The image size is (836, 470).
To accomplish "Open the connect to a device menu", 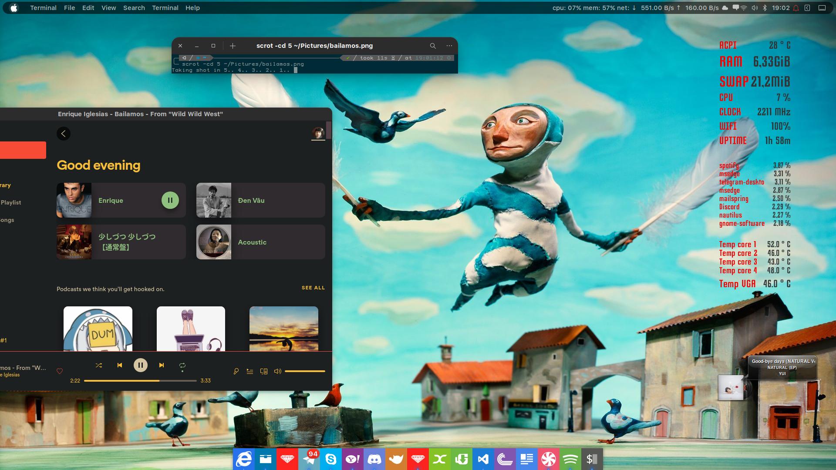I will (x=264, y=371).
